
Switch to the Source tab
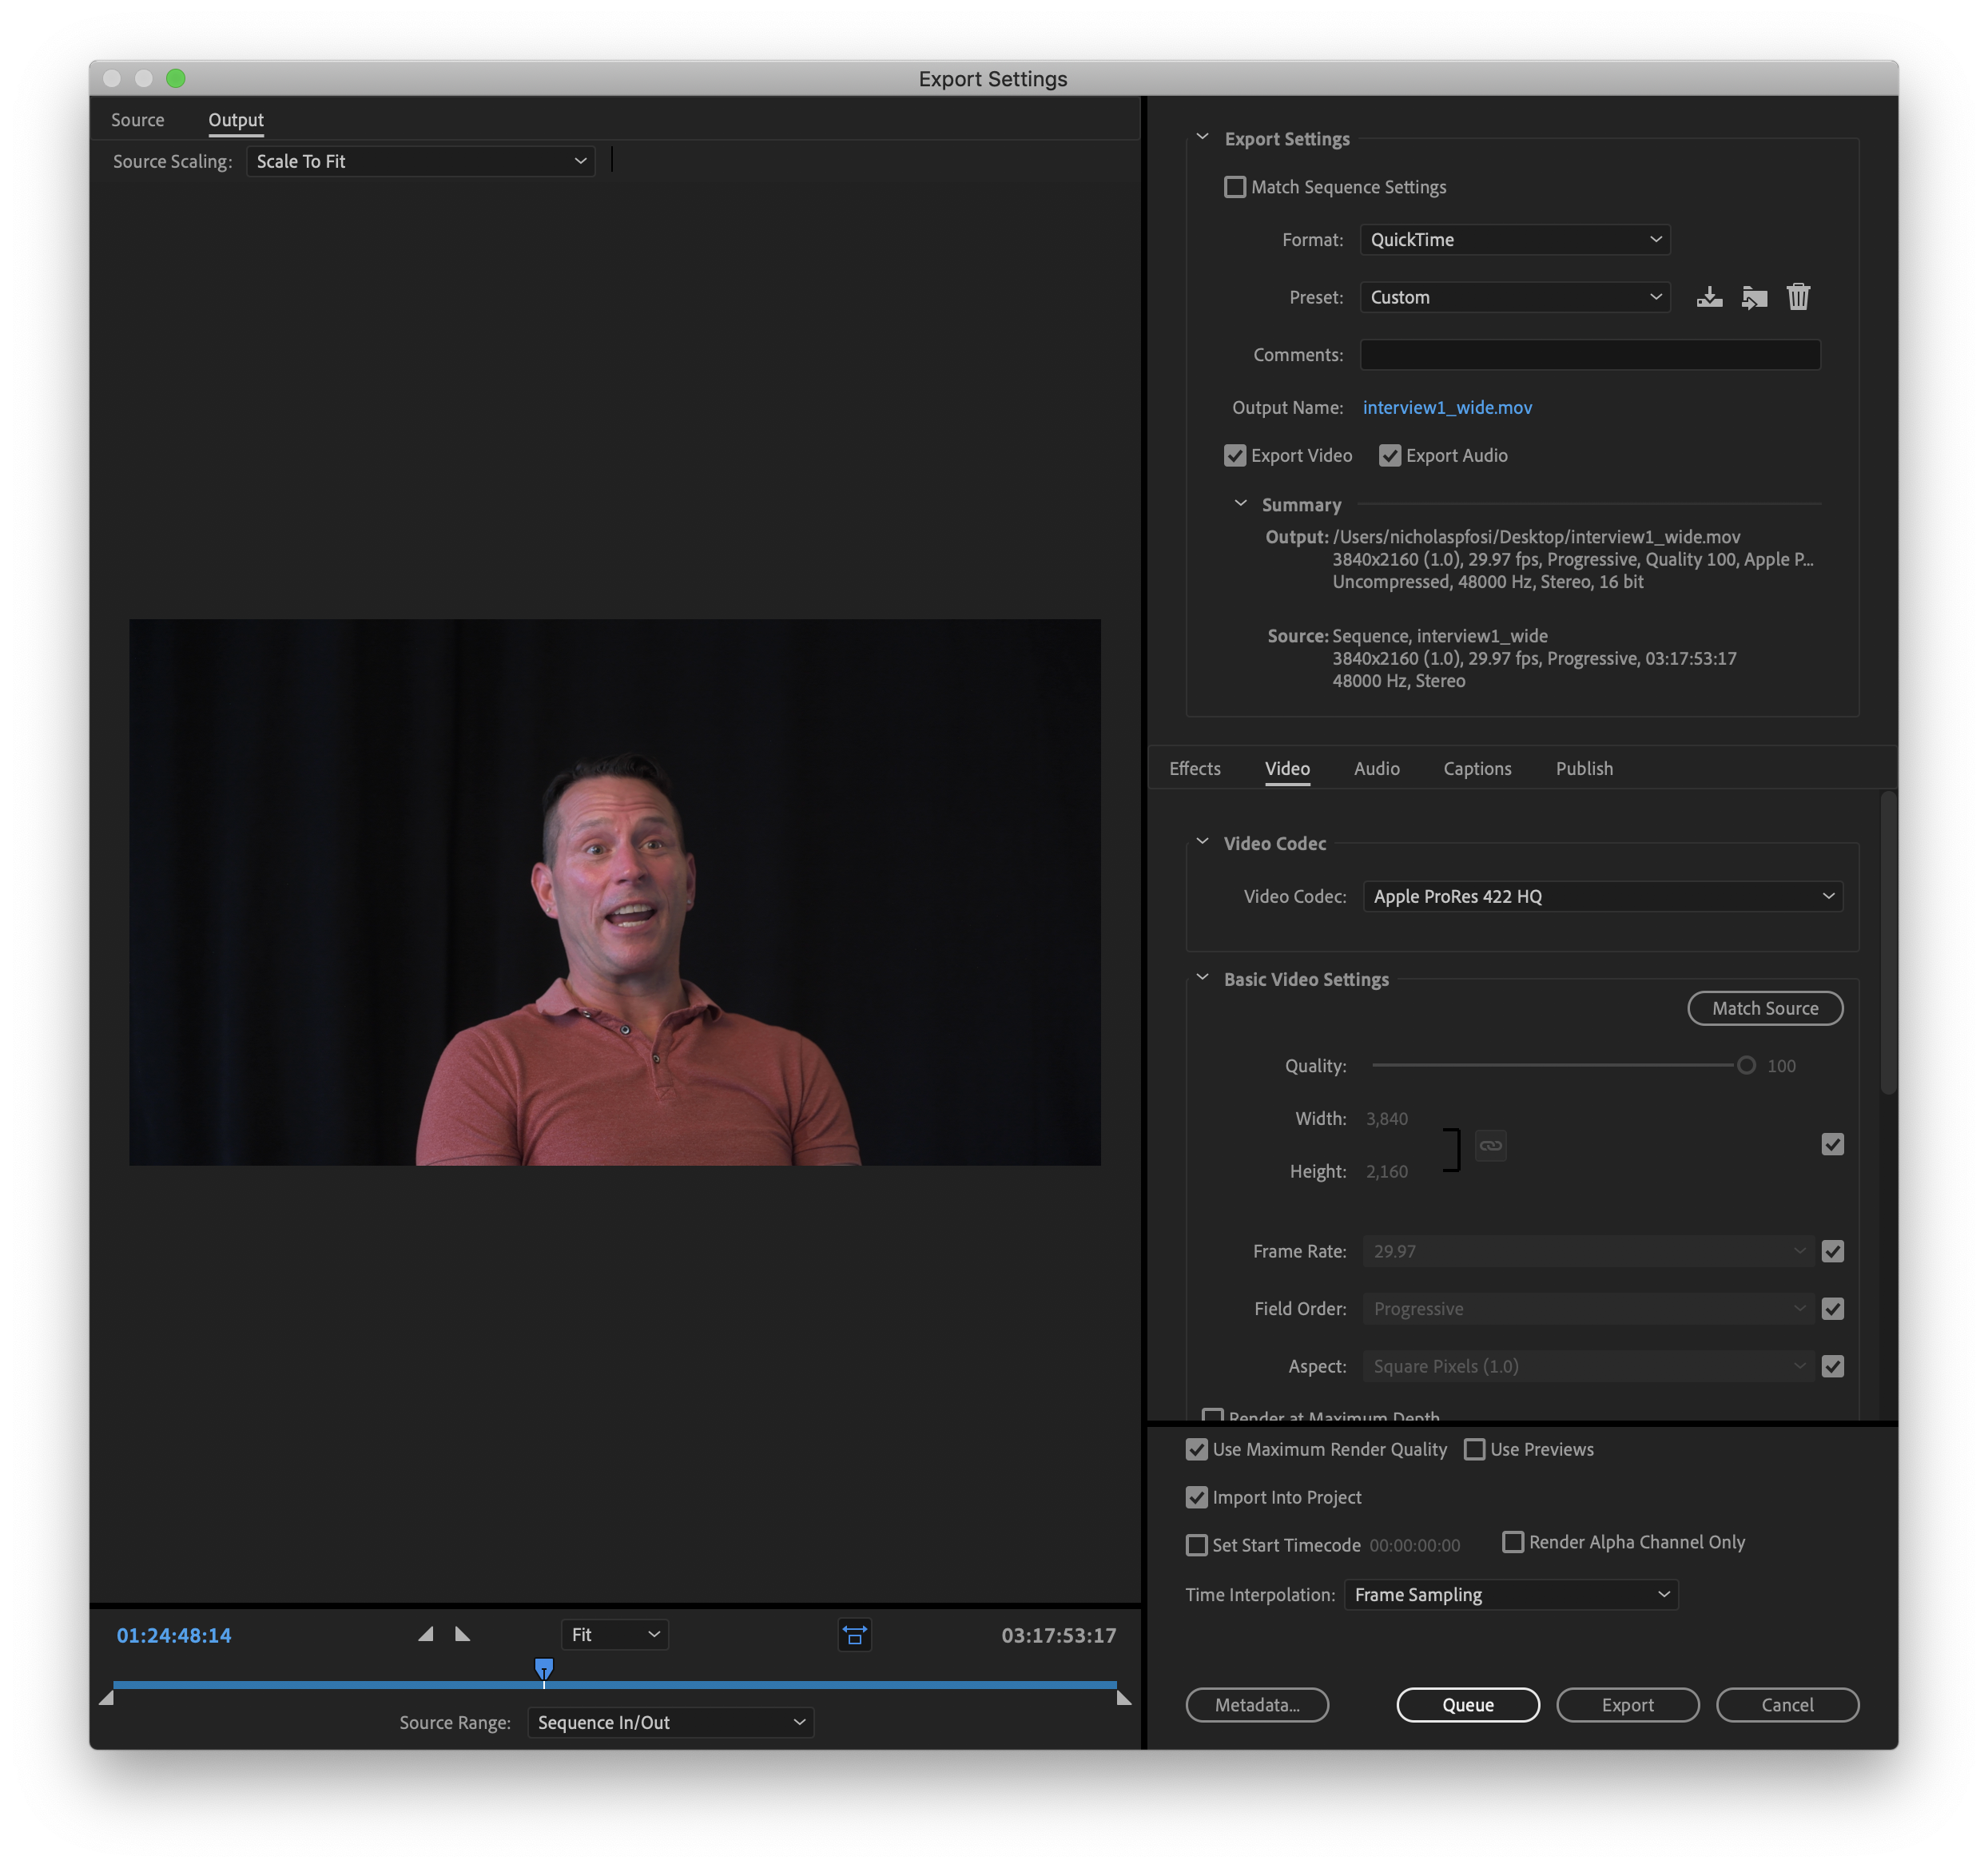[138, 120]
